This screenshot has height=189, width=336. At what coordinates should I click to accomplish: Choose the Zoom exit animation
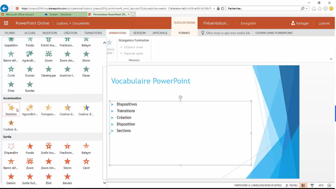click(x=30, y=164)
